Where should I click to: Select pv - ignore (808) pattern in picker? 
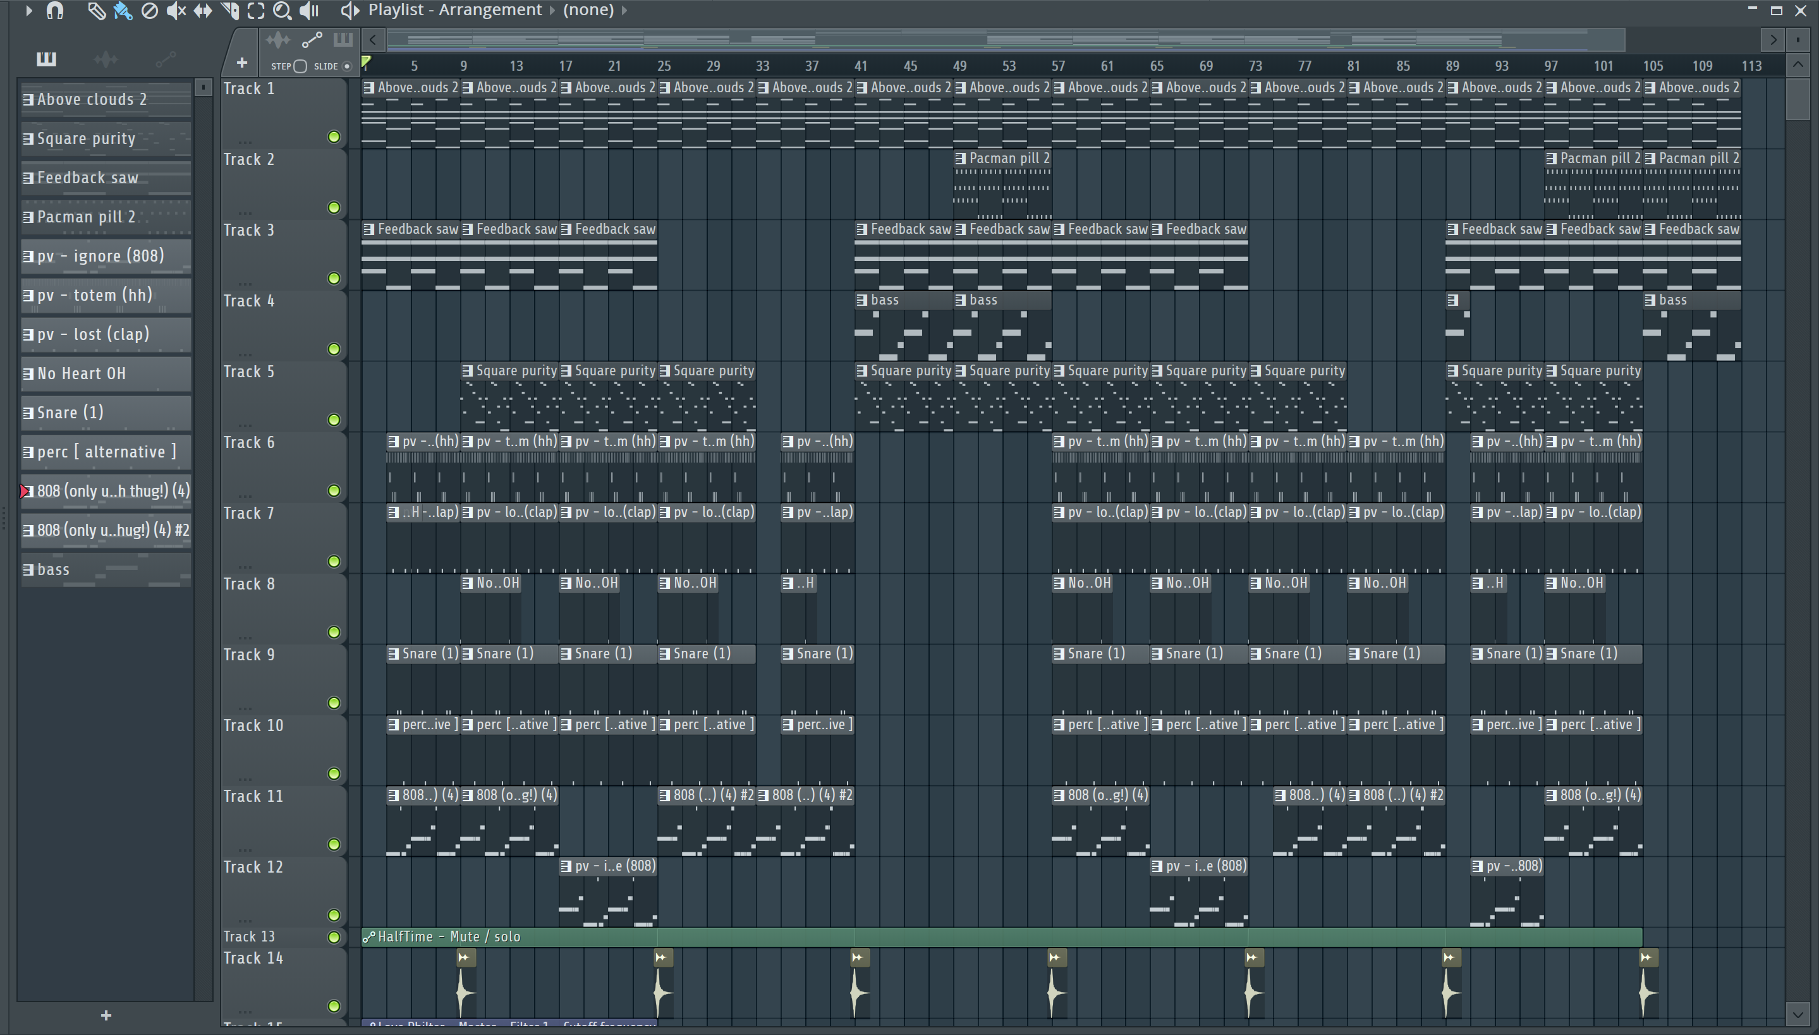(106, 256)
